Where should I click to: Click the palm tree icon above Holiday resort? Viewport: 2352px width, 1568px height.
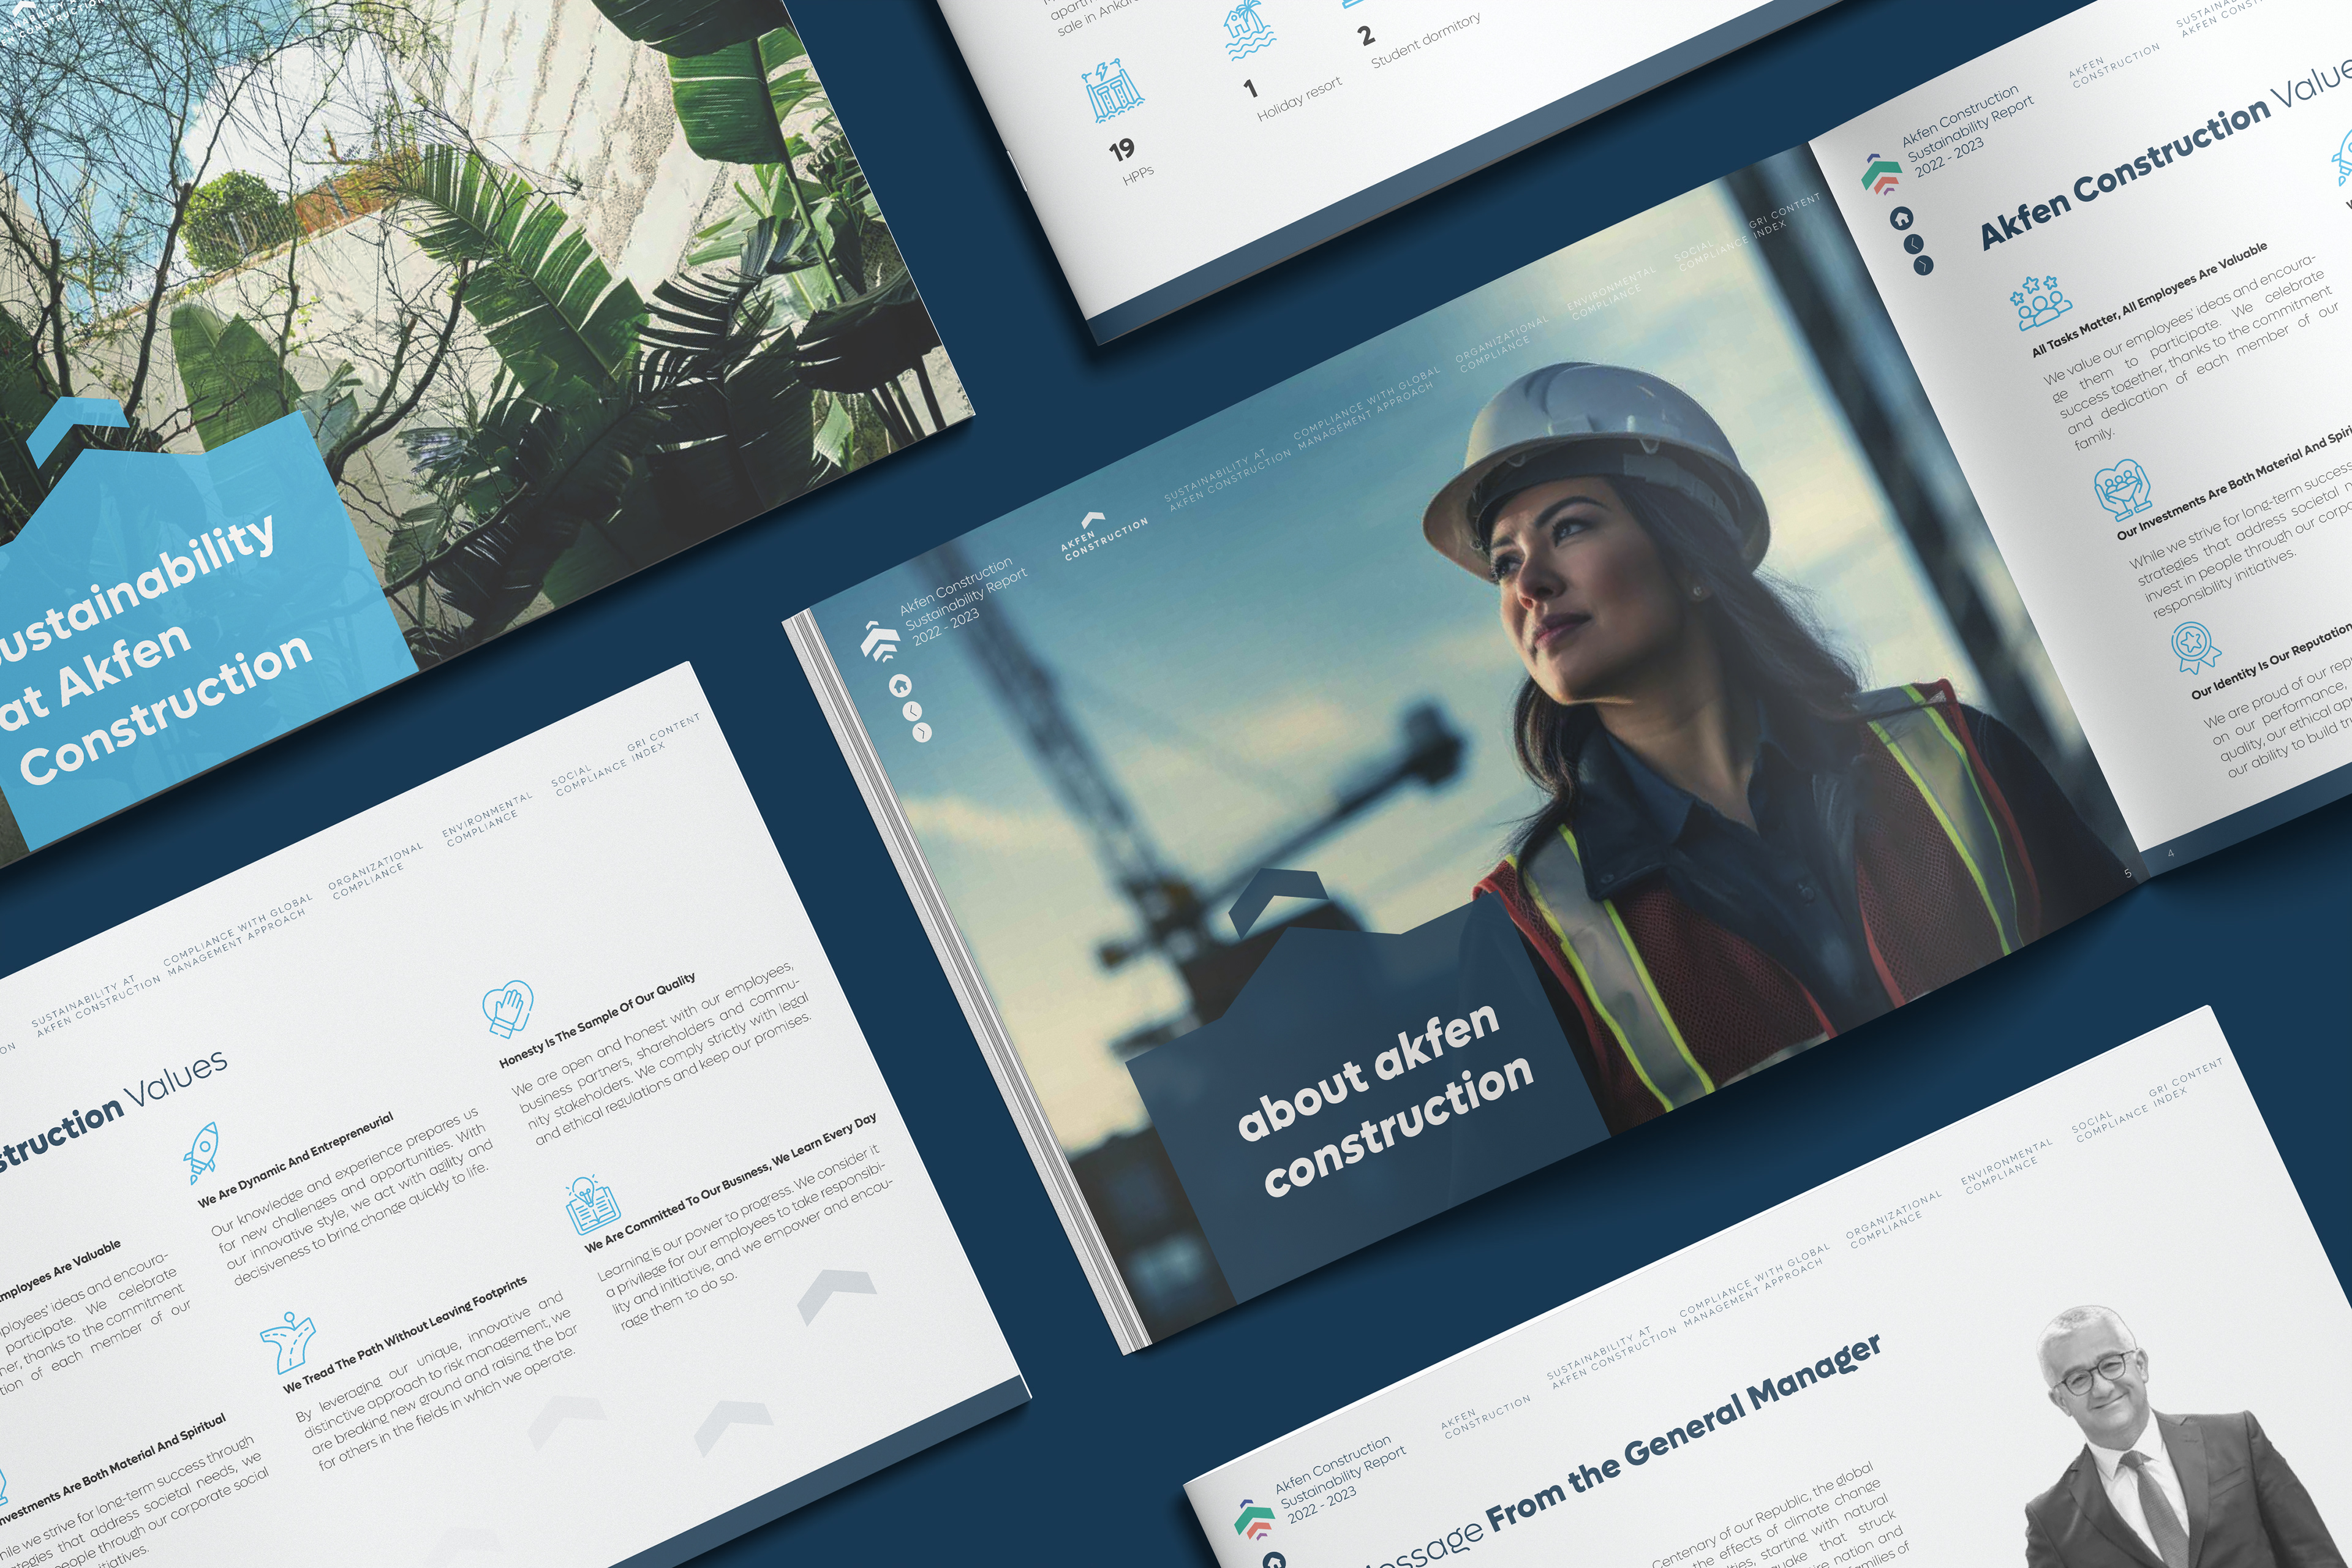click(1250, 28)
